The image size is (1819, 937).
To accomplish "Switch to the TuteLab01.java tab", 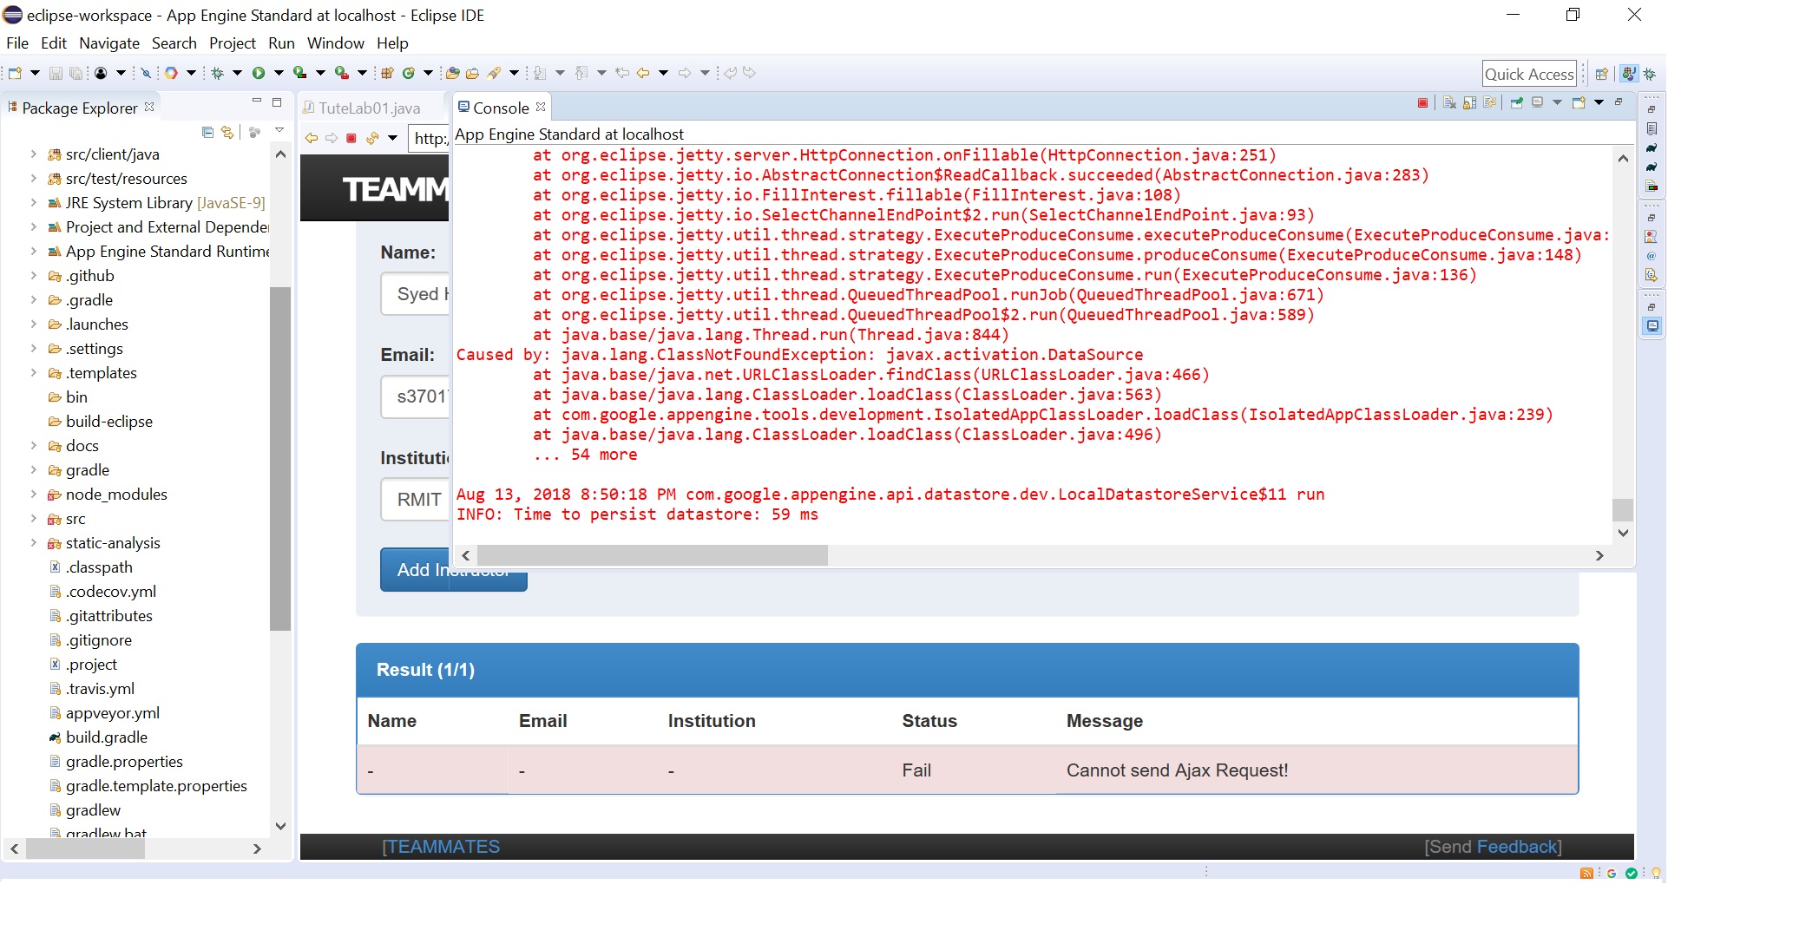I will click(x=368, y=108).
